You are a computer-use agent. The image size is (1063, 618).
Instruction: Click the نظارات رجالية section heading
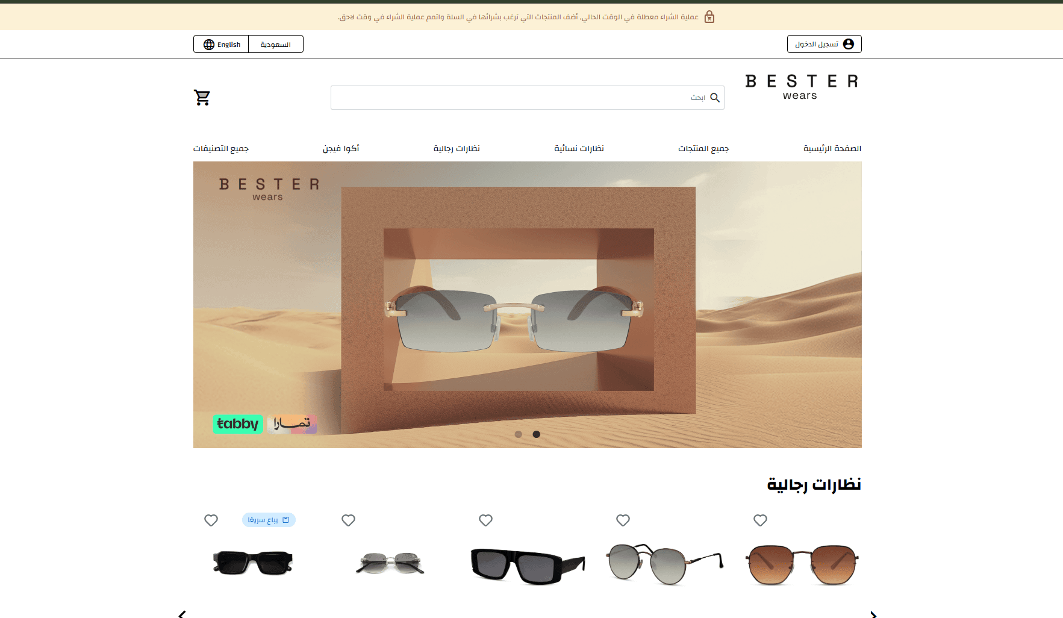[814, 485]
